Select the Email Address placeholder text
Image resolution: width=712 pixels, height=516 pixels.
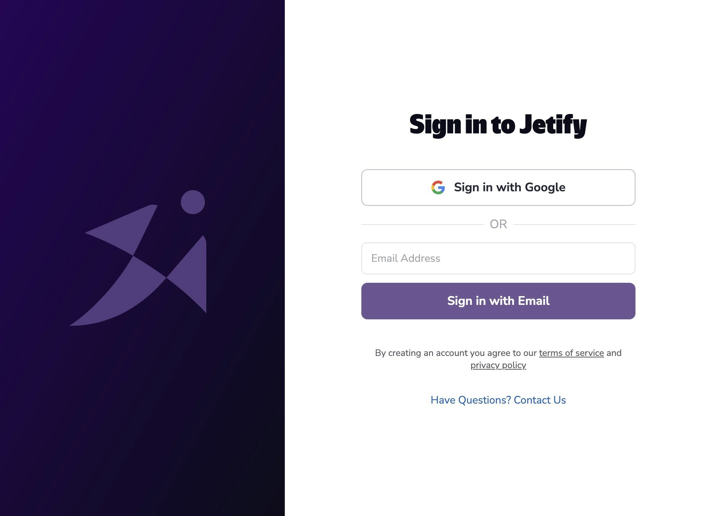click(405, 258)
